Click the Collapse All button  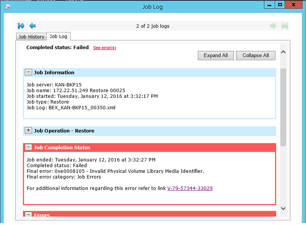[x=256, y=56]
